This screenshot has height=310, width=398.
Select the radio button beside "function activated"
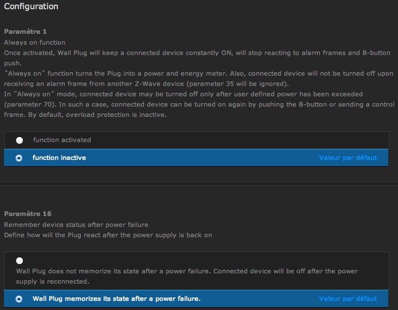coord(19,140)
